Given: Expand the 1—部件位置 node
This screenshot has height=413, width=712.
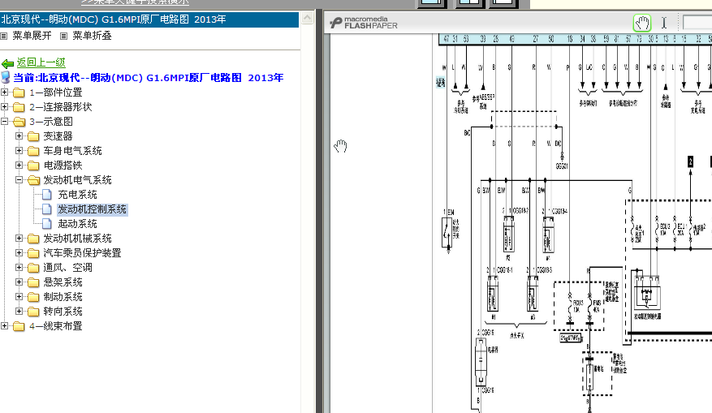Looking at the screenshot, I should tap(4, 92).
